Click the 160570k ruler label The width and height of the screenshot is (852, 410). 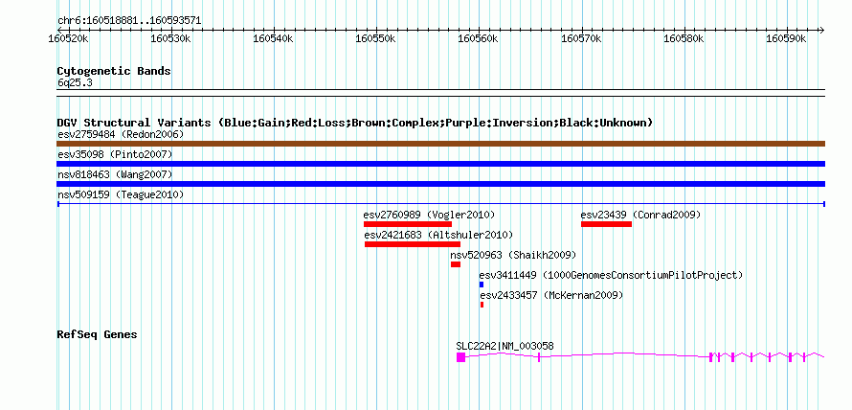[581, 39]
